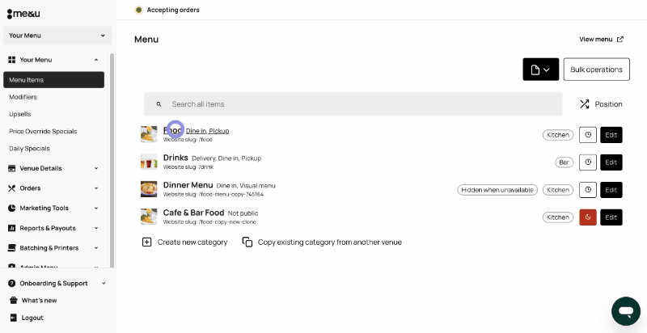Select Menu Items in sidebar
647x333 pixels.
pos(53,80)
